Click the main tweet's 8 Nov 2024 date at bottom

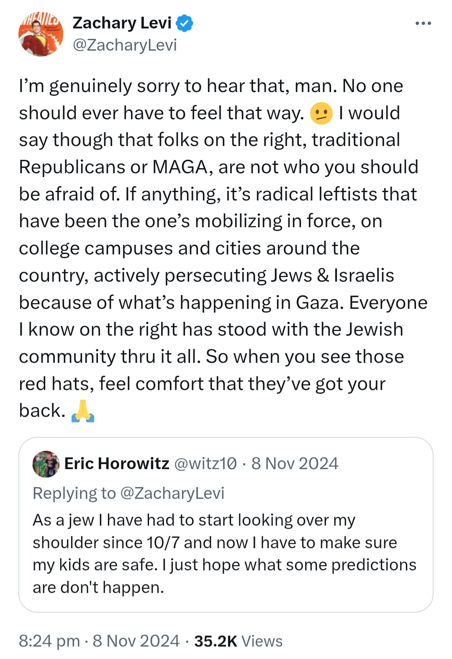(x=136, y=641)
